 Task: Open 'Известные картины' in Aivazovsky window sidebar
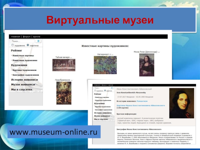(102, 97)
